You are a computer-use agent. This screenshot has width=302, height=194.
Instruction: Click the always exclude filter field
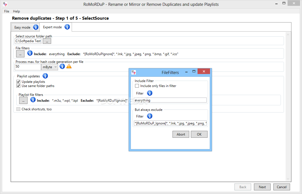[x=170, y=123]
